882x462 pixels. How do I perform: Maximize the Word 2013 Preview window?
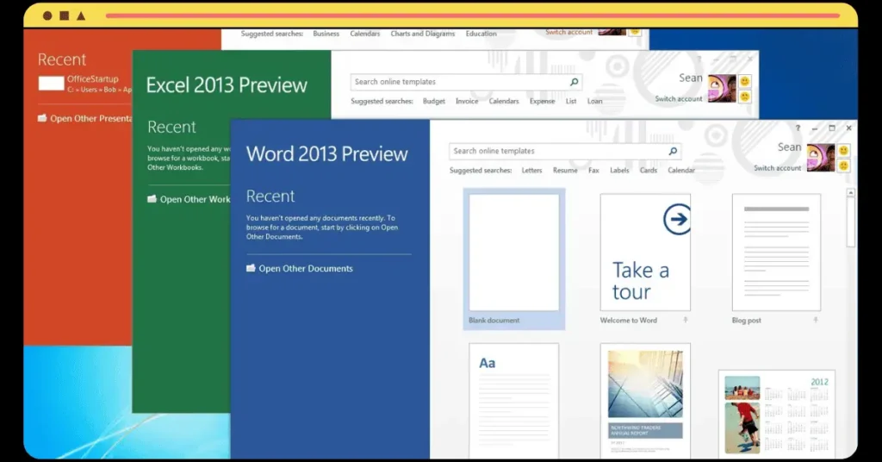832,128
